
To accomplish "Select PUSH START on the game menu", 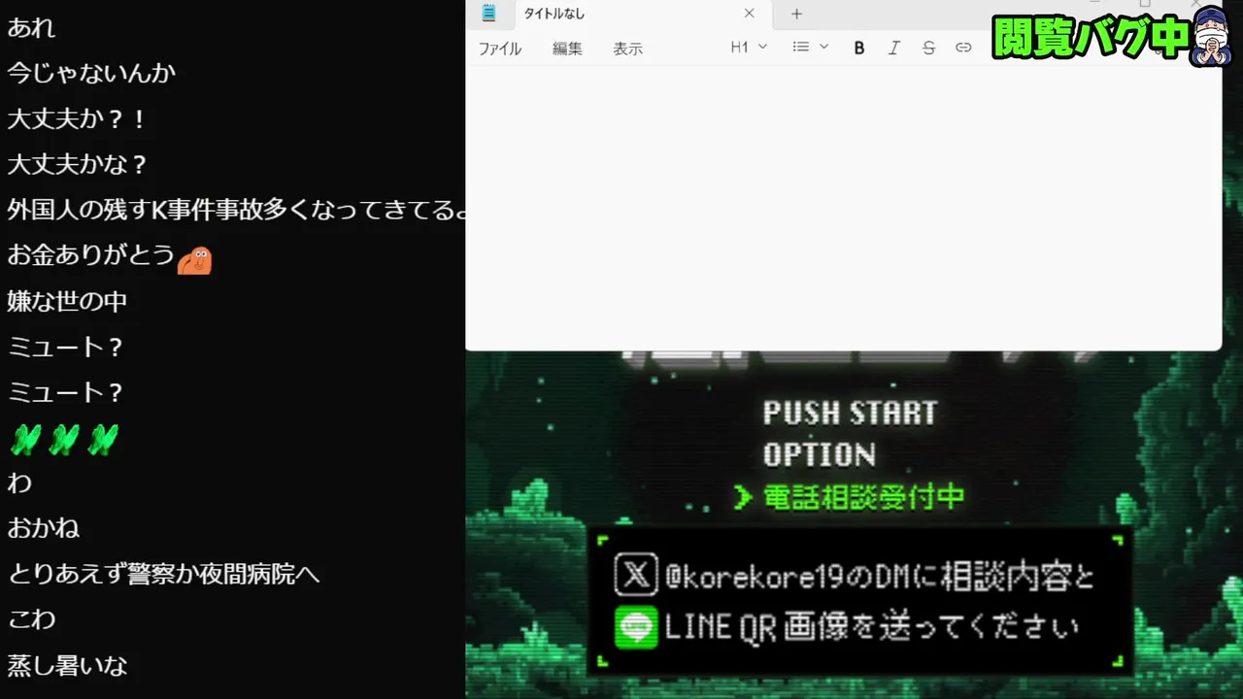I will tap(850, 413).
